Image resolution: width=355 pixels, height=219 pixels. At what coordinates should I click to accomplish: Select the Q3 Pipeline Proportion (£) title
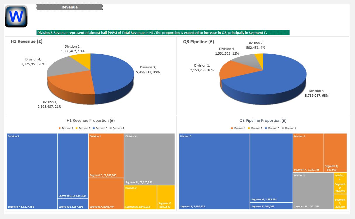point(263,120)
